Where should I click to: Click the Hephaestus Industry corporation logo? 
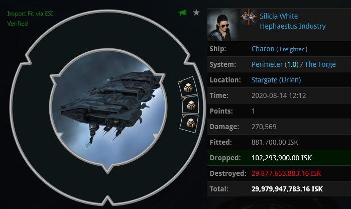pyautogui.click(x=249, y=17)
